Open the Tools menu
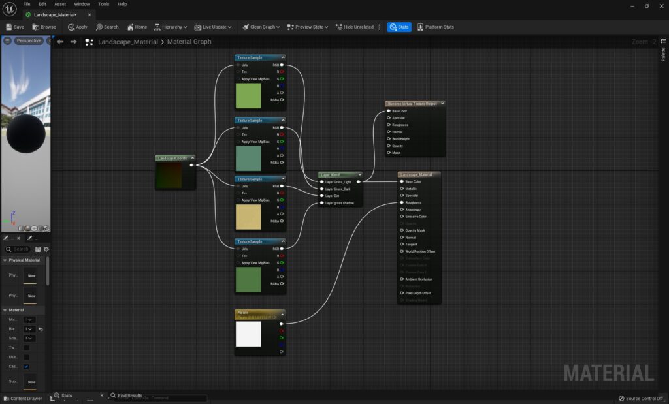 [x=104, y=4]
